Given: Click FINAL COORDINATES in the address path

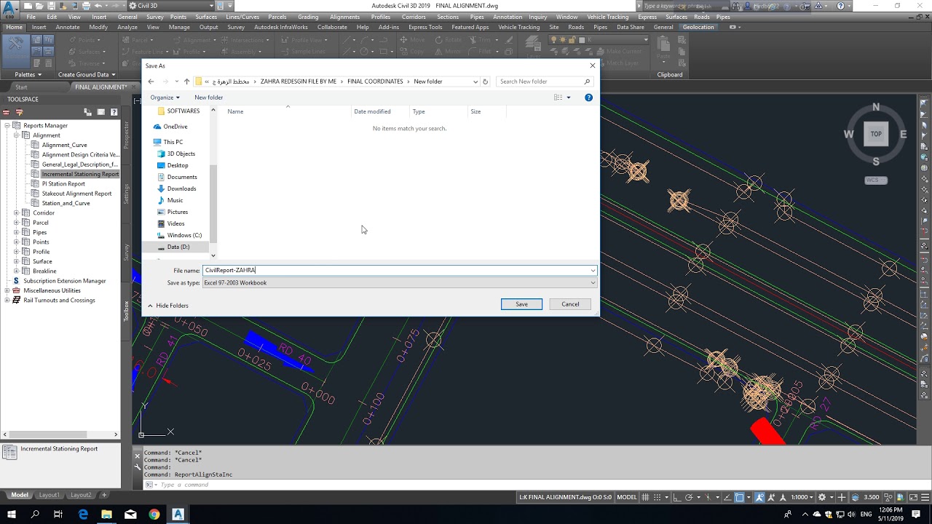Looking at the screenshot, I should click(x=375, y=82).
